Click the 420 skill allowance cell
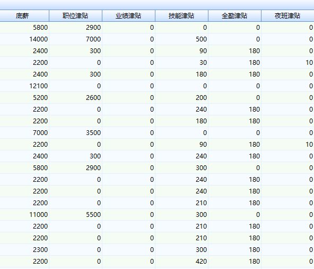 click(181, 262)
